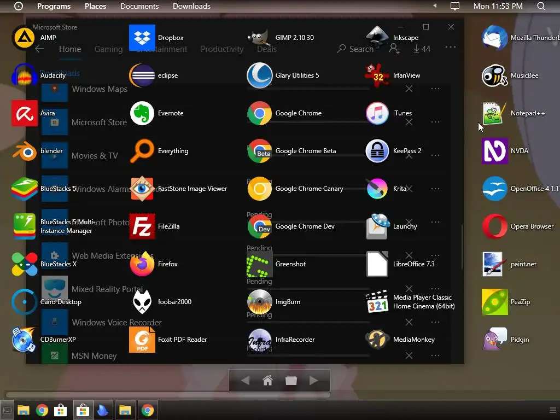Open KeePass 2 icon
The height and width of the screenshot is (420, 560).
(377, 151)
